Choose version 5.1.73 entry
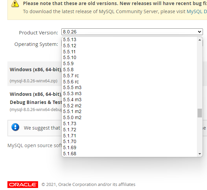The image size is (207, 190). tap(129, 124)
